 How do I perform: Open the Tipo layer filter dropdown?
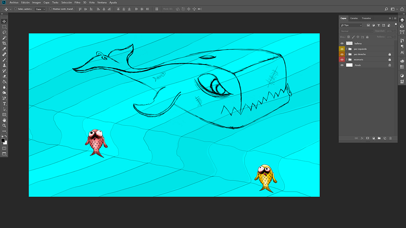click(351, 25)
